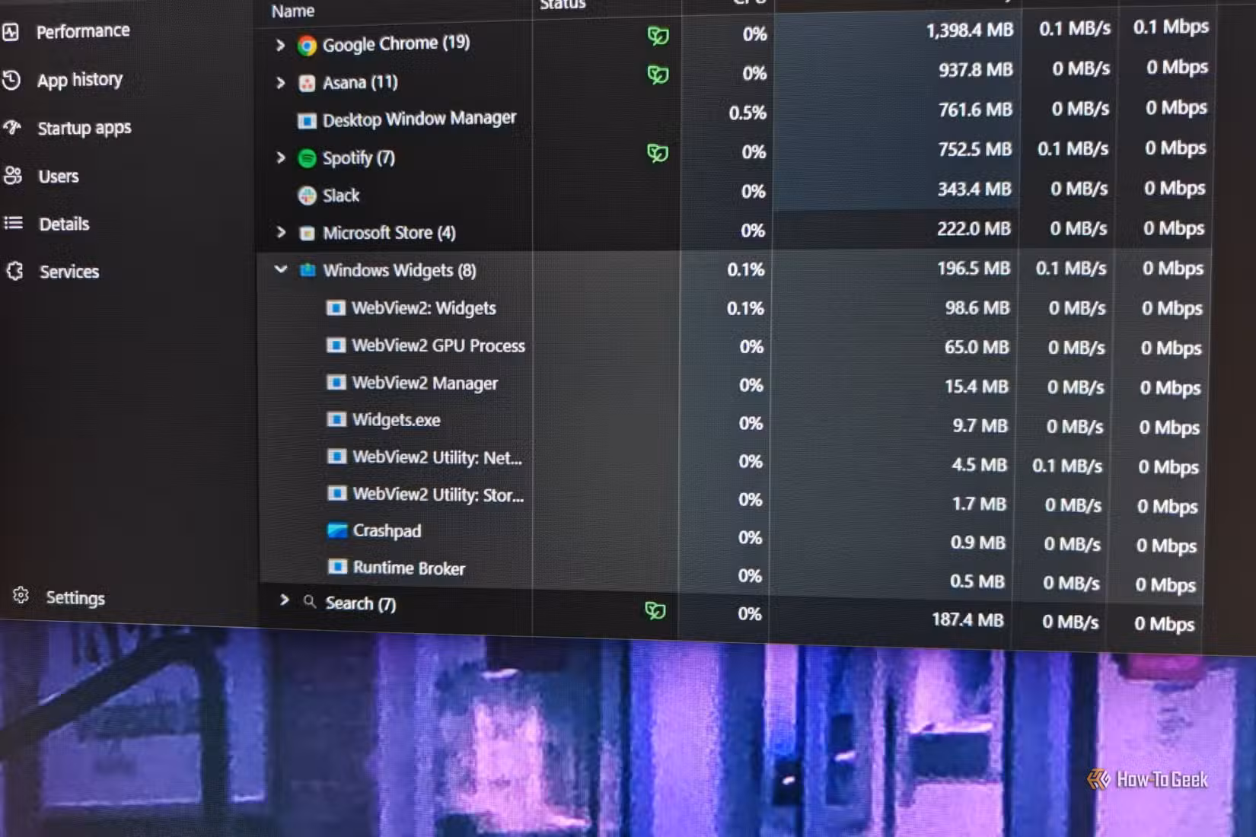
Task: Open Task Manager Settings
Action: pos(75,597)
